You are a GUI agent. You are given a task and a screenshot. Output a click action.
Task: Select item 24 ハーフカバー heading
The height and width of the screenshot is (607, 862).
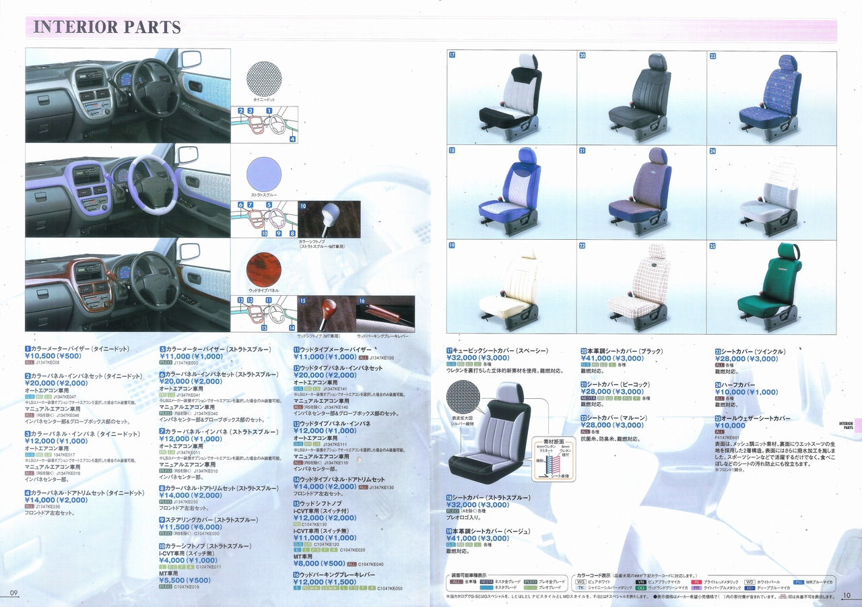click(x=735, y=385)
